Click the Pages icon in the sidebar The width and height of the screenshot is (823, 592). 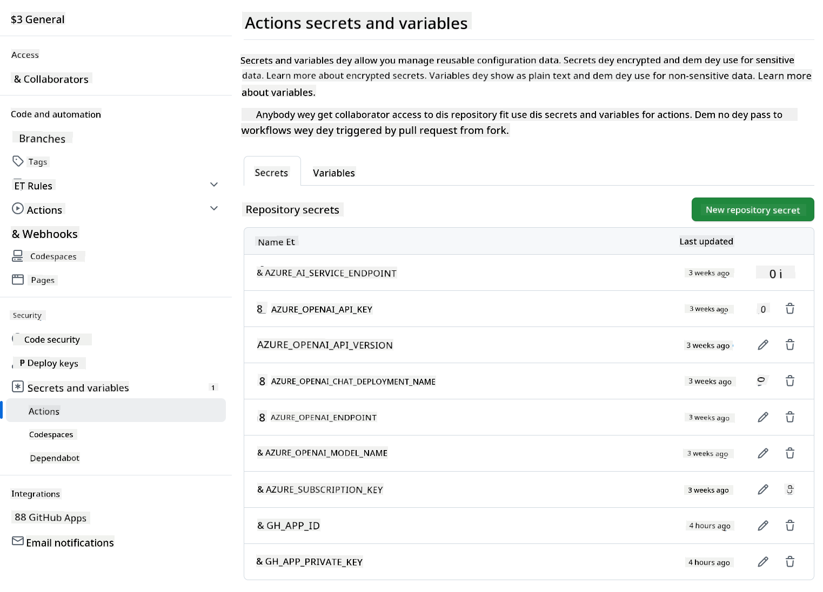coord(18,279)
